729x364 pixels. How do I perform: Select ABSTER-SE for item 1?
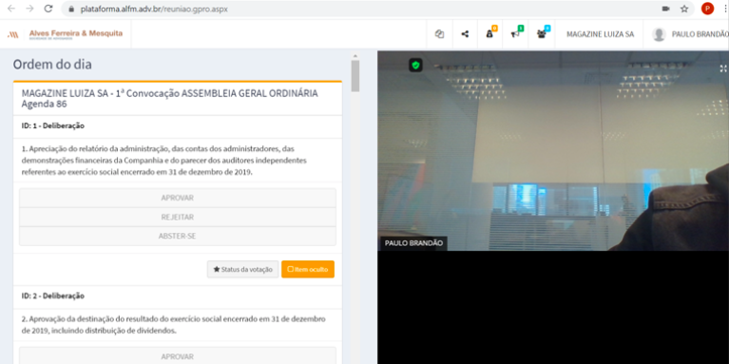click(177, 236)
